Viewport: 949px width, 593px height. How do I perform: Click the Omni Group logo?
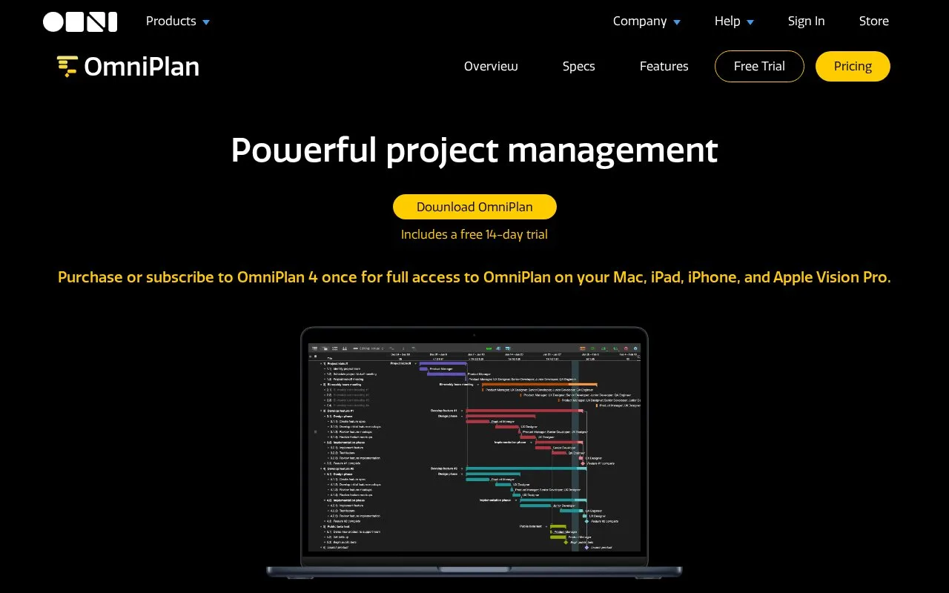click(x=80, y=21)
